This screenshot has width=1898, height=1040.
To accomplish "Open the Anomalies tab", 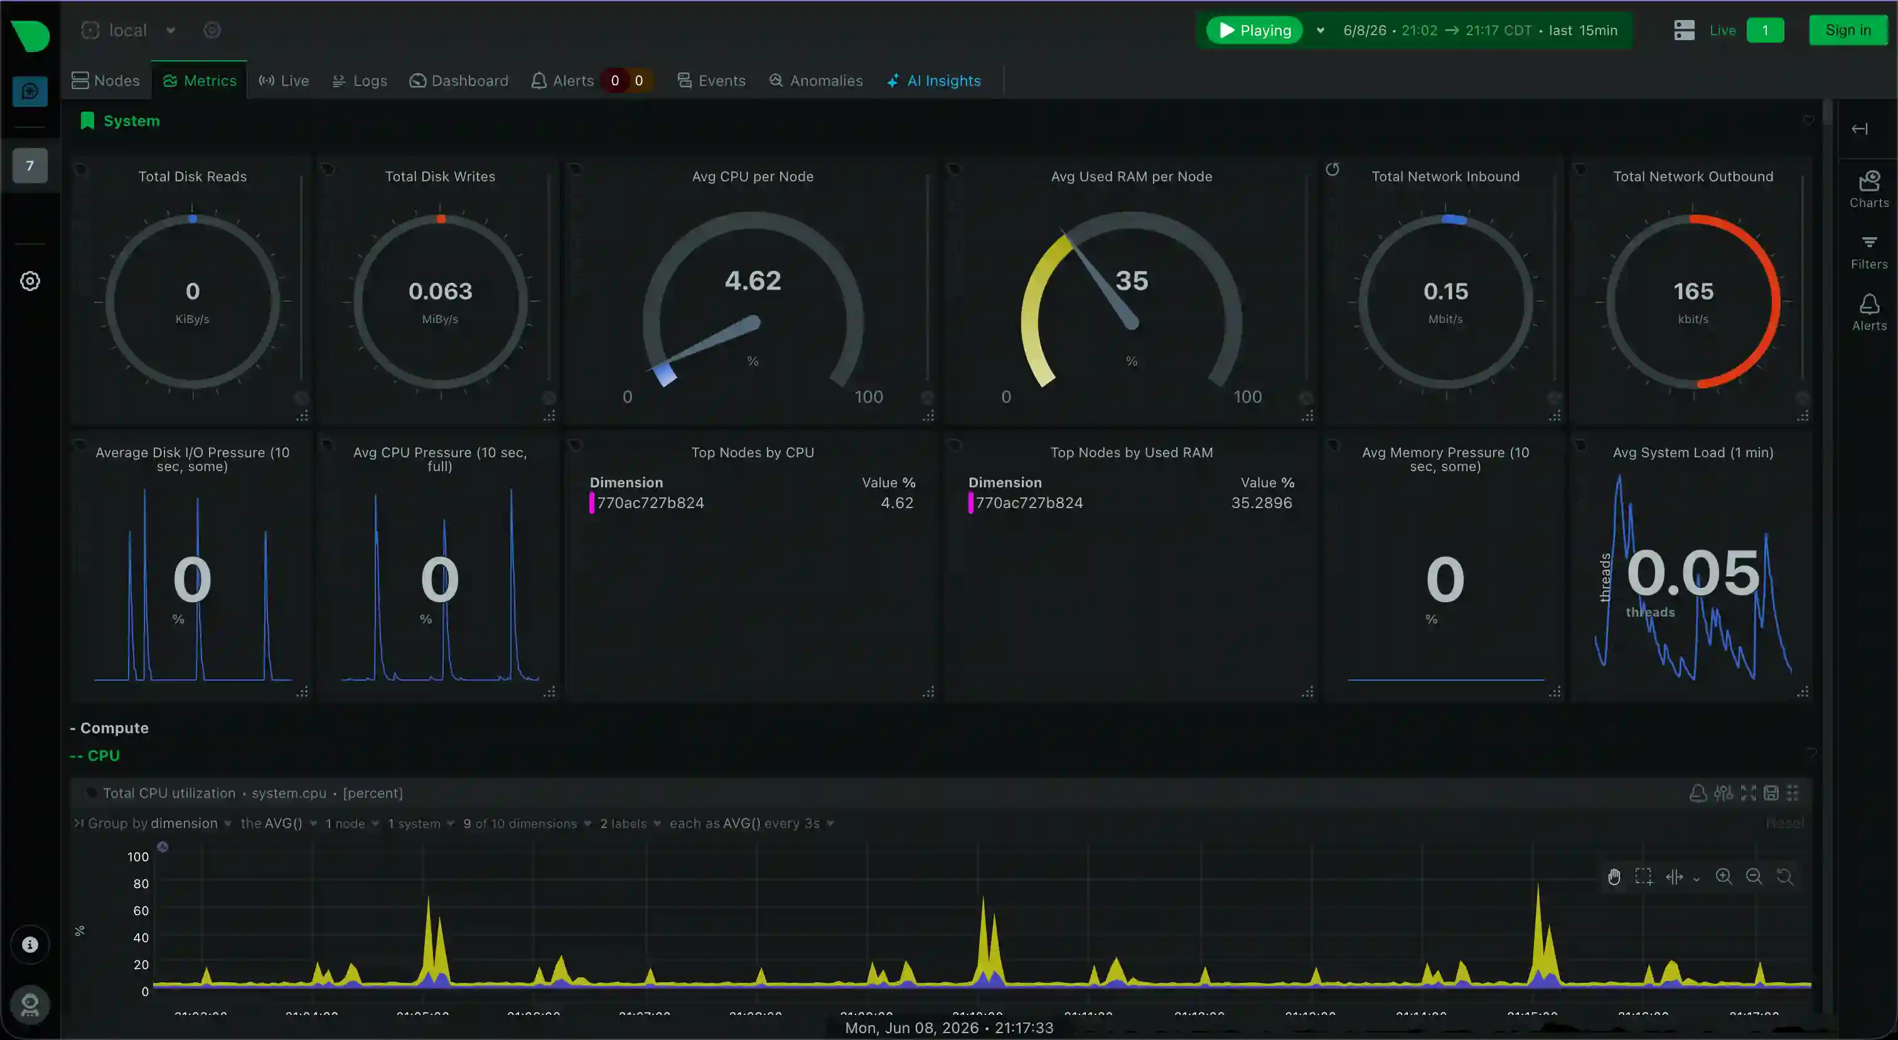I will tap(816, 81).
